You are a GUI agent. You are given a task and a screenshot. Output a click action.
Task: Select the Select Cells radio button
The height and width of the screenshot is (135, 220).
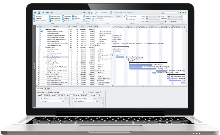pyautogui.click(x=124, y=19)
